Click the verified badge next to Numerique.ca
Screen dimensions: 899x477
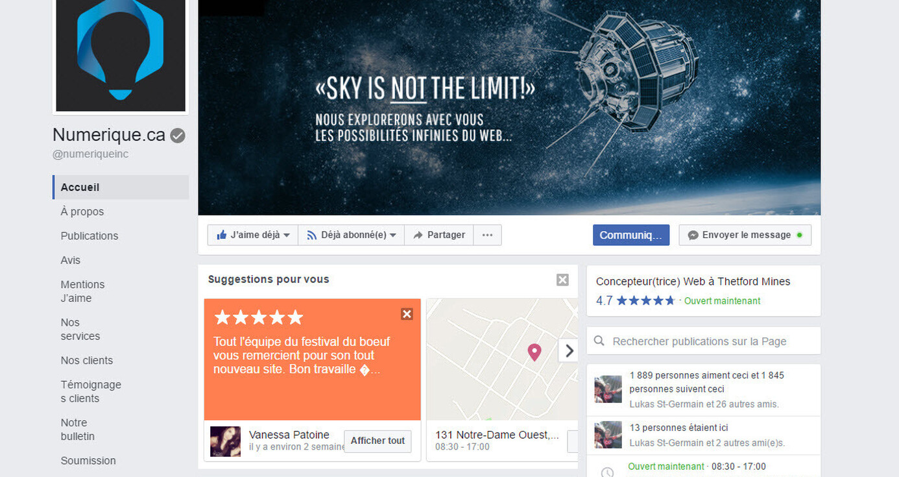178,136
